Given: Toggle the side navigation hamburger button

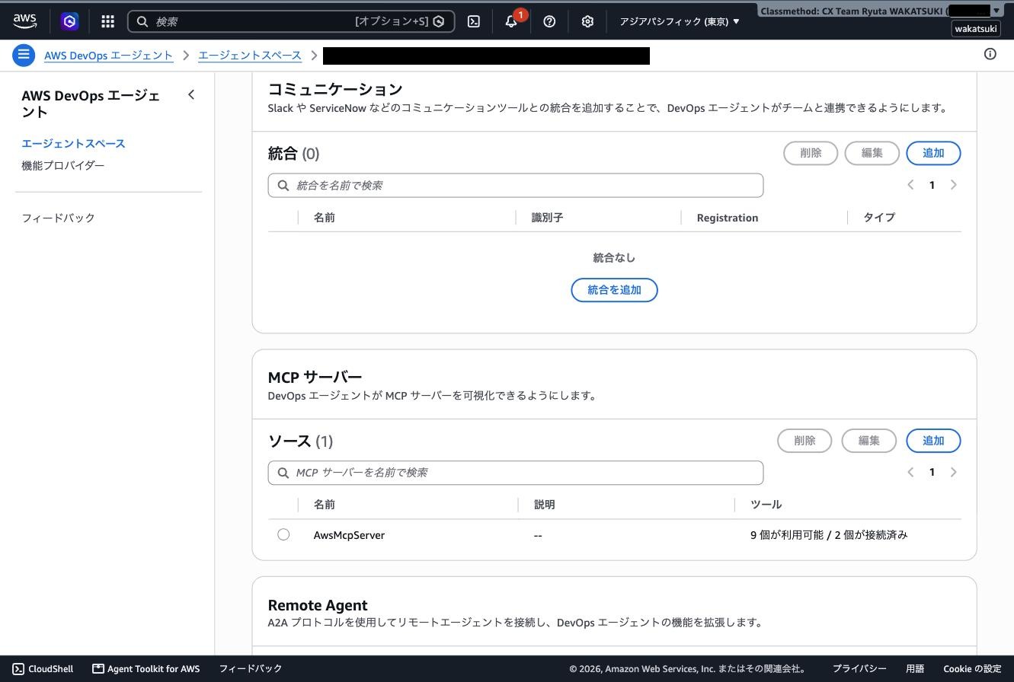Looking at the screenshot, I should (24, 55).
